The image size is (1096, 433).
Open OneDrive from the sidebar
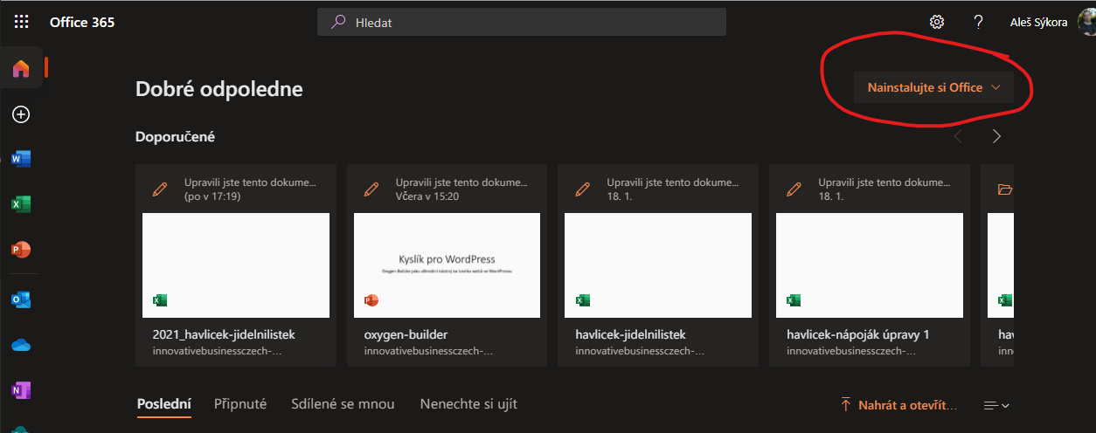point(21,345)
